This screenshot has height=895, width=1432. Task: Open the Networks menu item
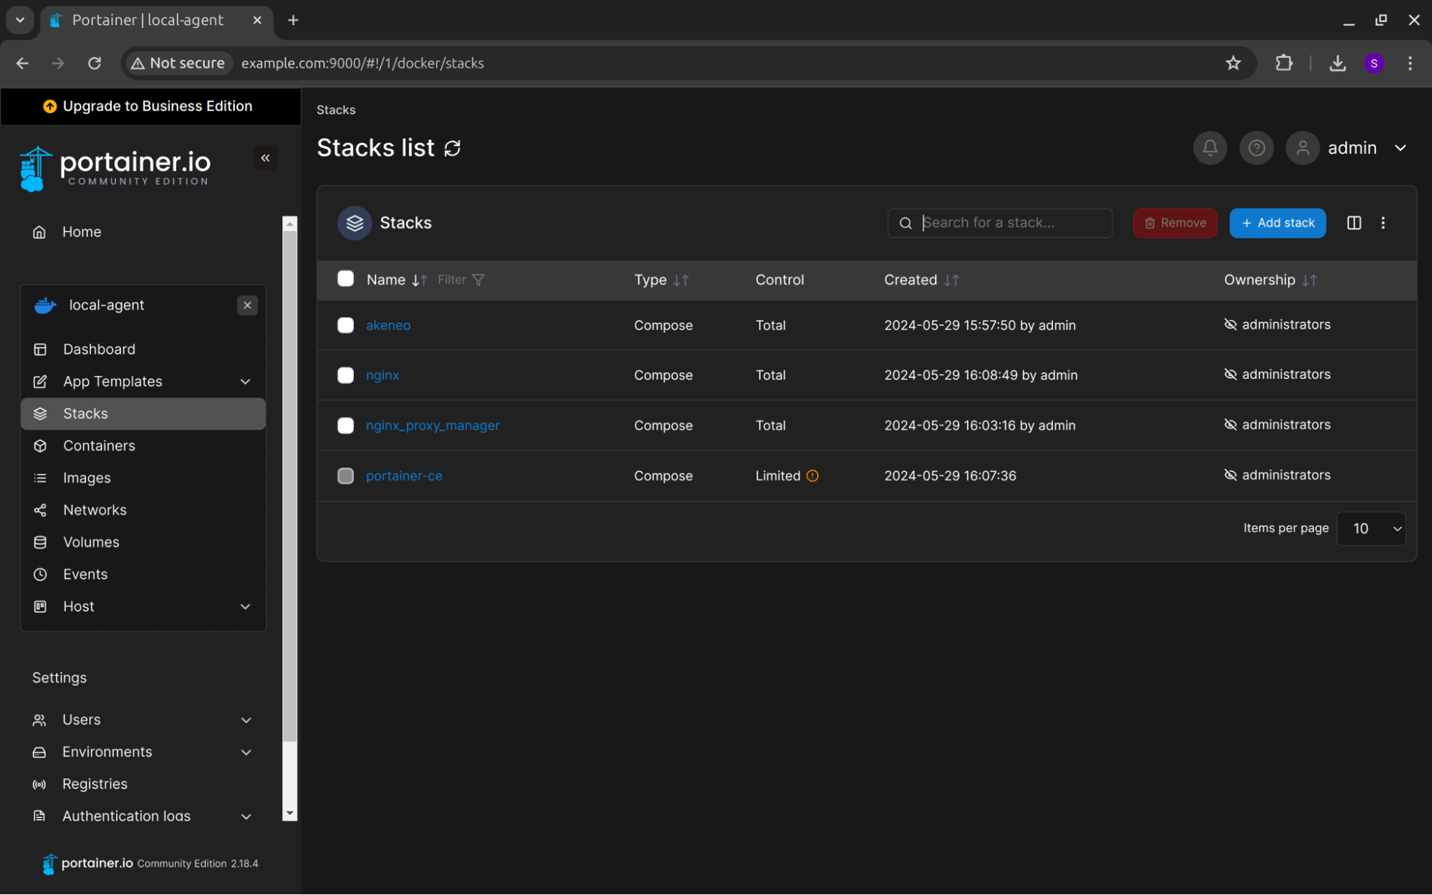pos(143,511)
